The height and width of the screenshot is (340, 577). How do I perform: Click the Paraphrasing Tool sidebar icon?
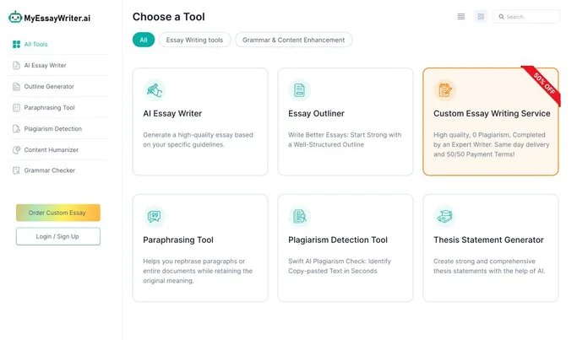tap(16, 108)
